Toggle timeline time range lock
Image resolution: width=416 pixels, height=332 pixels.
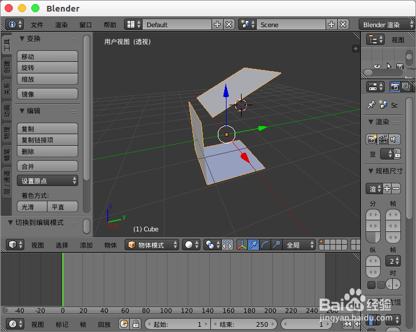[x=136, y=324]
